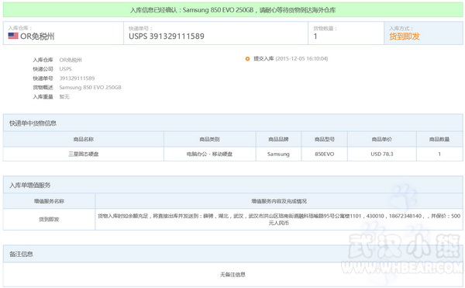Click the 商品单价 column header

[382, 139]
